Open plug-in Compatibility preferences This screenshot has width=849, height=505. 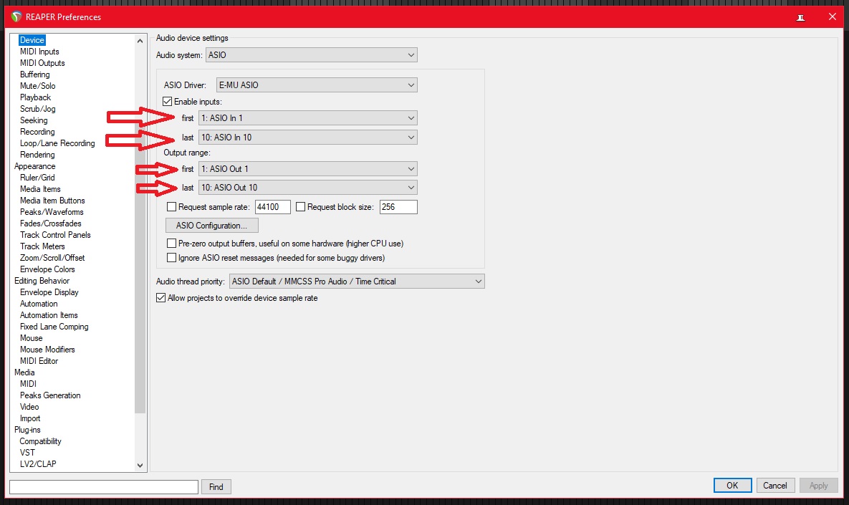click(40, 441)
